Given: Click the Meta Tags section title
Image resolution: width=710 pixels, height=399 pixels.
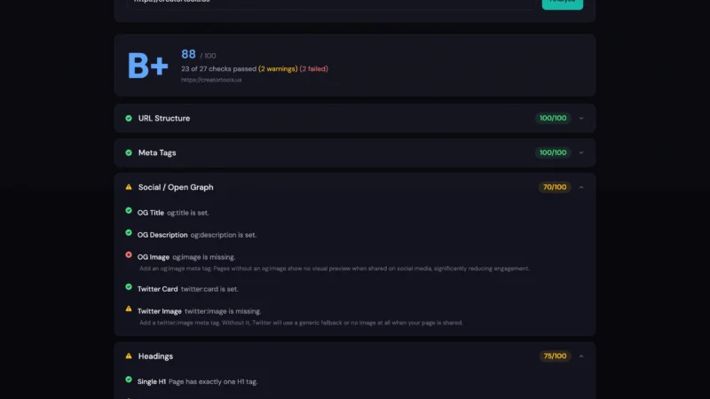Looking at the screenshot, I should pyautogui.click(x=157, y=153).
